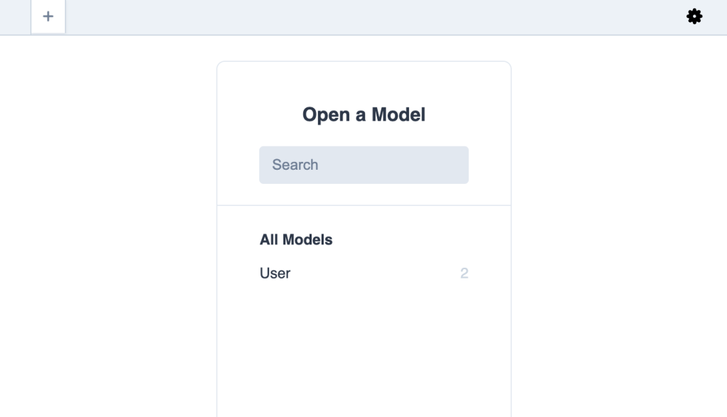Select User from the All Models list

click(x=275, y=274)
